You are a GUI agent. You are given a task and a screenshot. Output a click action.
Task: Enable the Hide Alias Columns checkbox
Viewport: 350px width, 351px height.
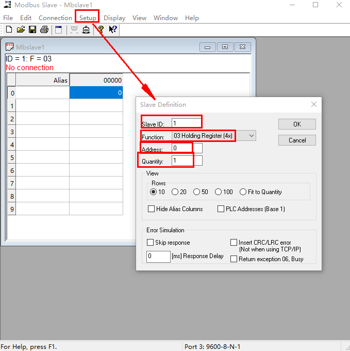click(x=152, y=209)
